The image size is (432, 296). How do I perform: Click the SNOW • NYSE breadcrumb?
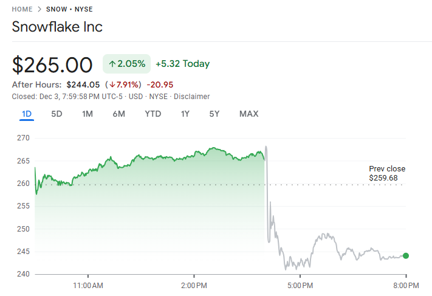(x=69, y=9)
